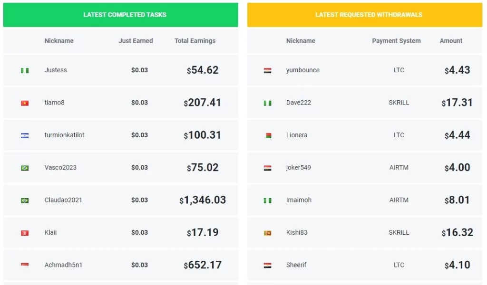Click the SKRILL label in Dave222's row

[x=399, y=103]
